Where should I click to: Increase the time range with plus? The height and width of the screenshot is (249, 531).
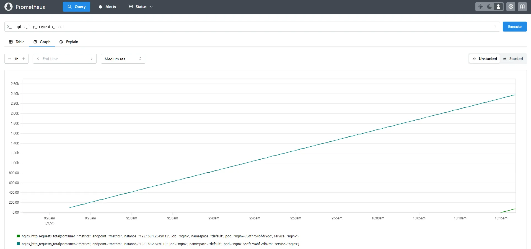point(24,59)
